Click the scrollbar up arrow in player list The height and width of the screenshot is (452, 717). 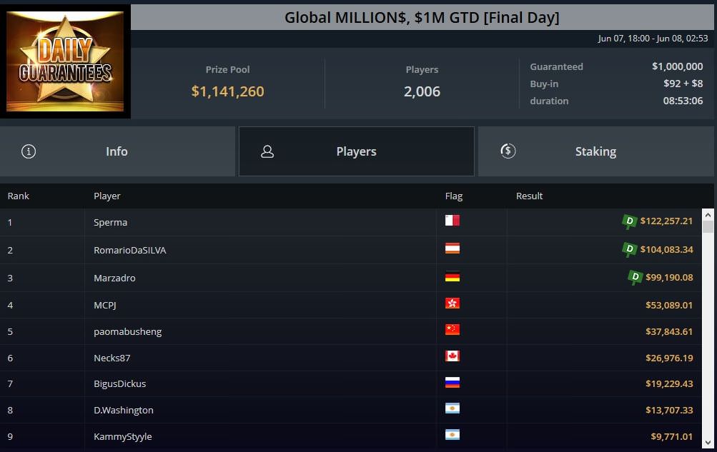[708, 214]
